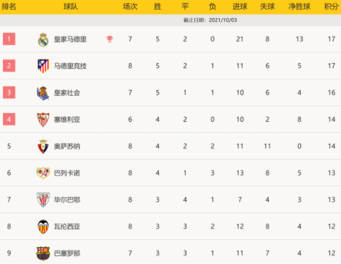Click the Sevilla club crest
The image size is (341, 264).
tap(43, 119)
